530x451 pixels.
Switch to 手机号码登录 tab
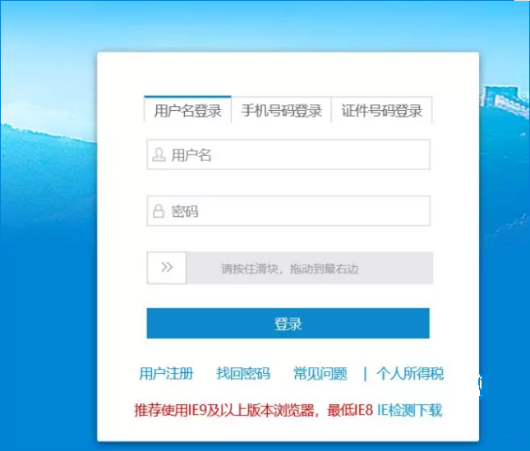coord(281,110)
